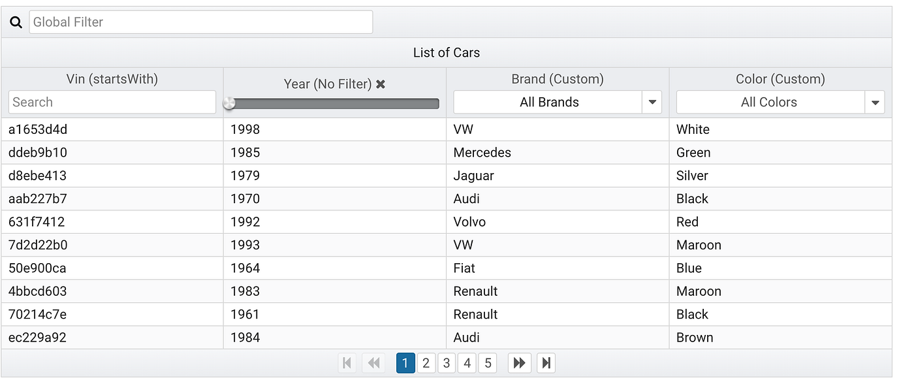Go to page 2
This screenshot has width=914, height=380.
pyautogui.click(x=426, y=363)
